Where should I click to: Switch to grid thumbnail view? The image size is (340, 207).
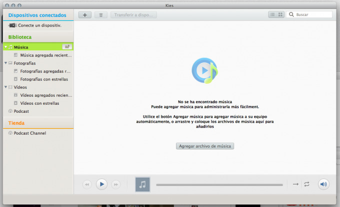(280, 15)
